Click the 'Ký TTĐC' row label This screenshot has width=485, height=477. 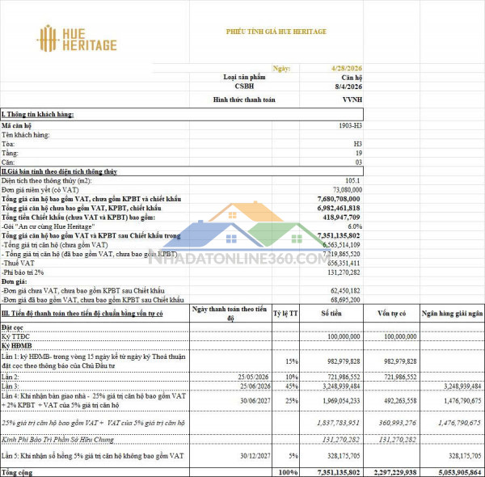[16, 336]
